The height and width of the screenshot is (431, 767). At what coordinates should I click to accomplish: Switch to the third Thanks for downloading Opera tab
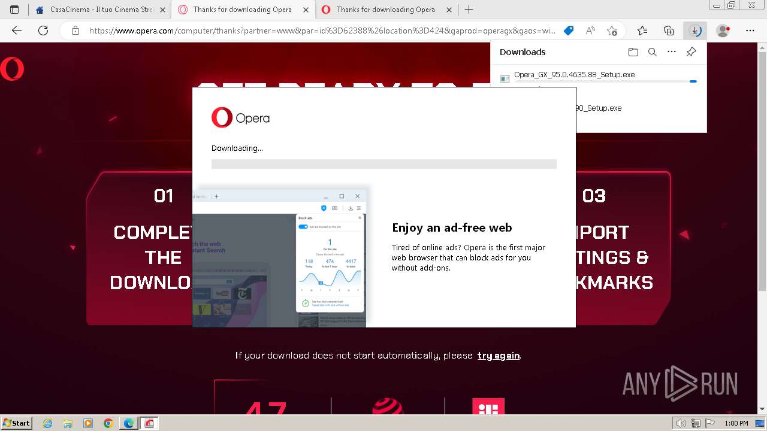click(387, 10)
